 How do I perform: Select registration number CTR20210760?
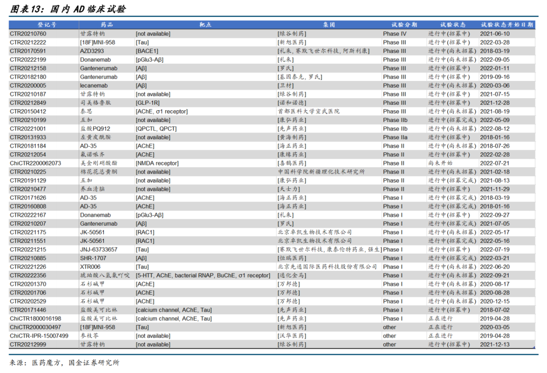point(28,34)
